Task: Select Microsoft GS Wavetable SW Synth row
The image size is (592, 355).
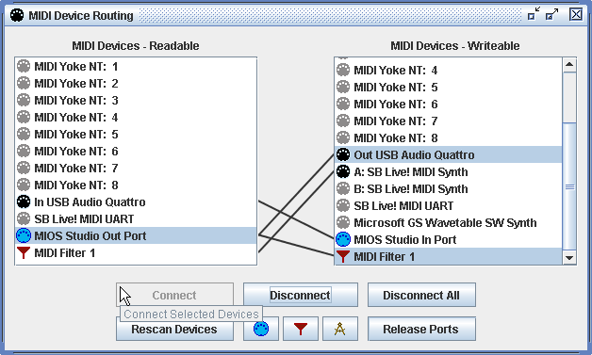Action: (x=449, y=222)
